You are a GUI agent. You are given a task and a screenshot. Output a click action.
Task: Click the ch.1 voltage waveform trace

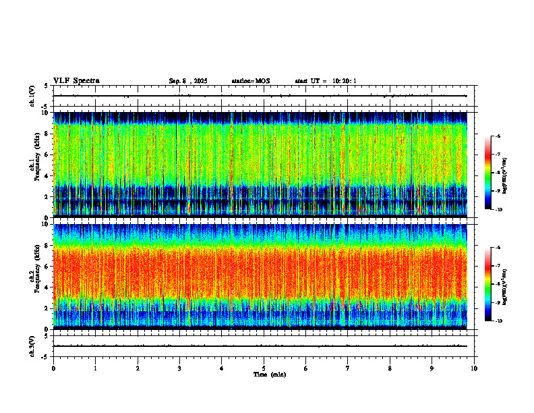coord(260,96)
